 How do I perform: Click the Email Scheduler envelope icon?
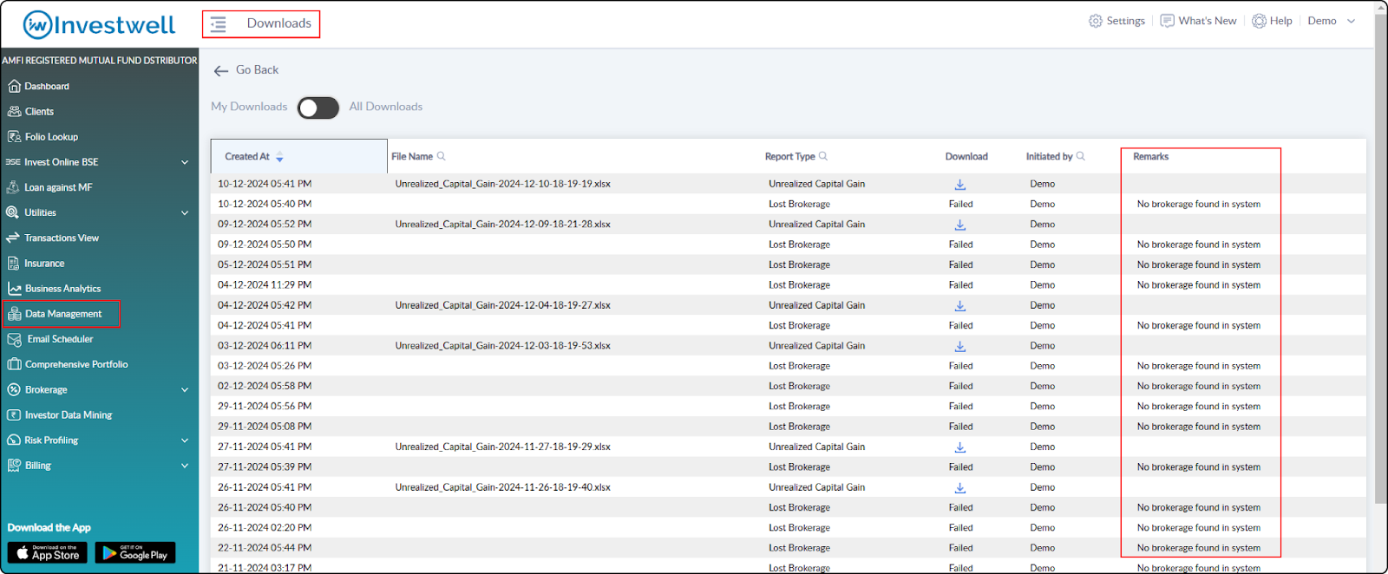coord(14,339)
